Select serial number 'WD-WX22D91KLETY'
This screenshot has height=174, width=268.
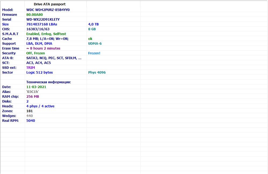coord(43,20)
